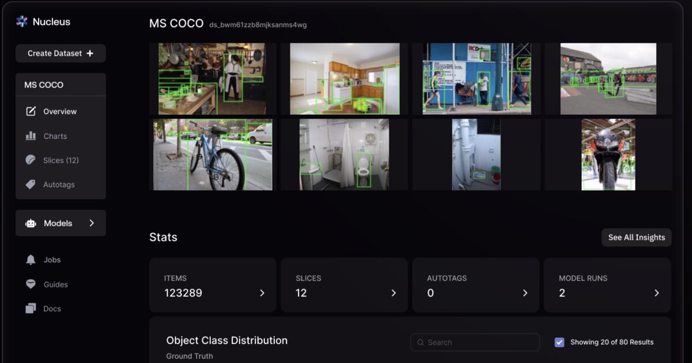Open the Slices stat card chevron
This screenshot has height=363, width=692.
pyautogui.click(x=393, y=293)
